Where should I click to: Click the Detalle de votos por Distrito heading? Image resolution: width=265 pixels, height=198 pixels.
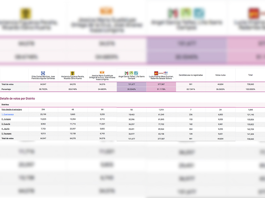[x=18, y=98]
